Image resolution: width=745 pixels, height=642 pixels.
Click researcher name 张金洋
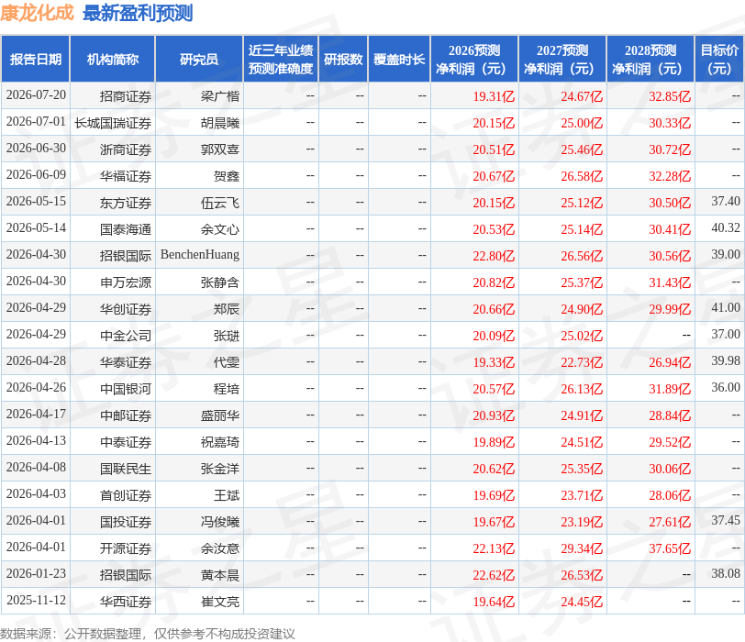220,469
